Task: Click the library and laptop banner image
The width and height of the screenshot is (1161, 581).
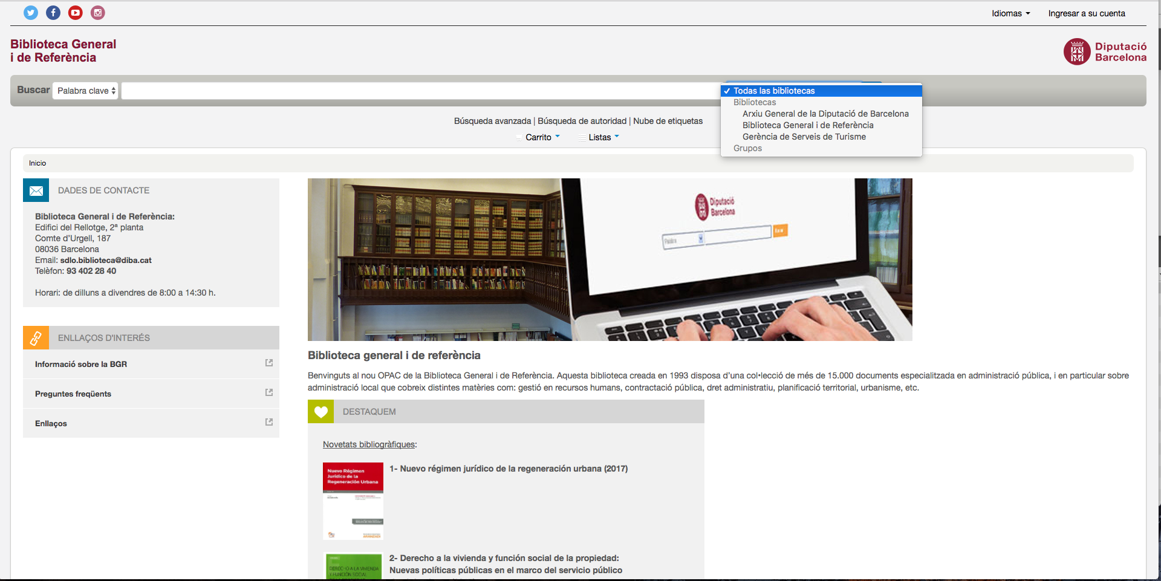Action: (x=610, y=259)
